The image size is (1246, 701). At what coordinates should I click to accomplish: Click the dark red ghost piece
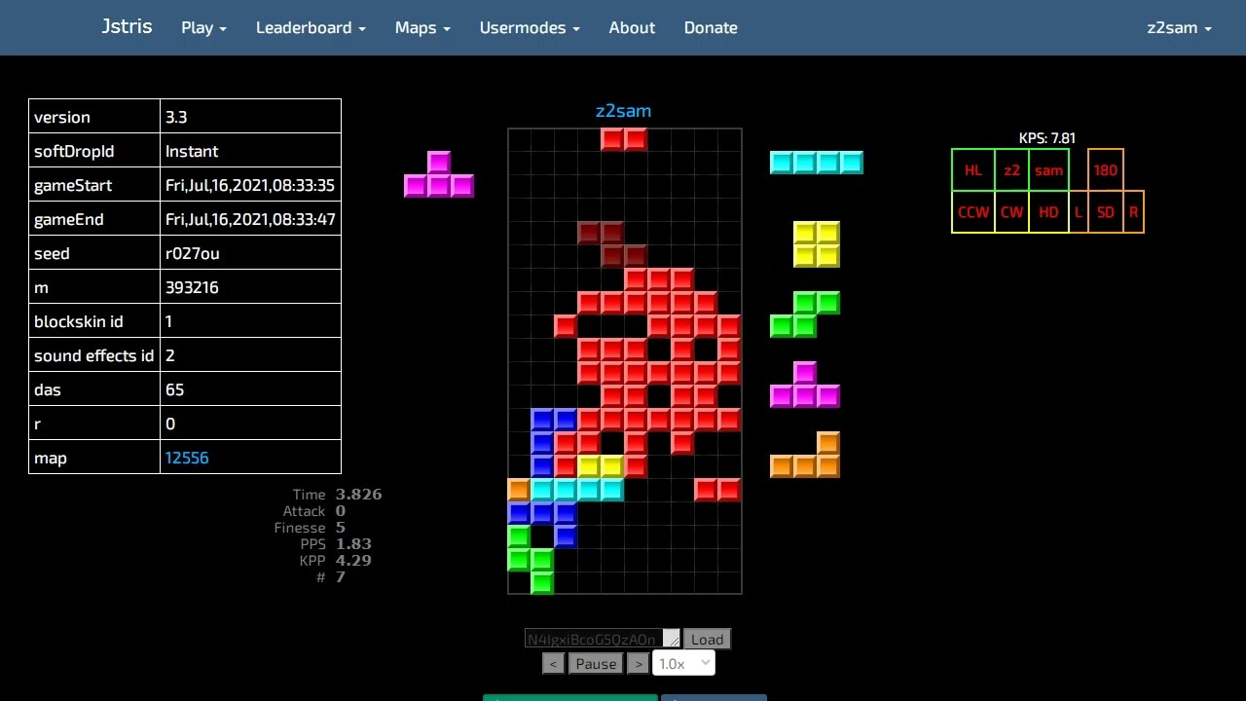point(612,244)
